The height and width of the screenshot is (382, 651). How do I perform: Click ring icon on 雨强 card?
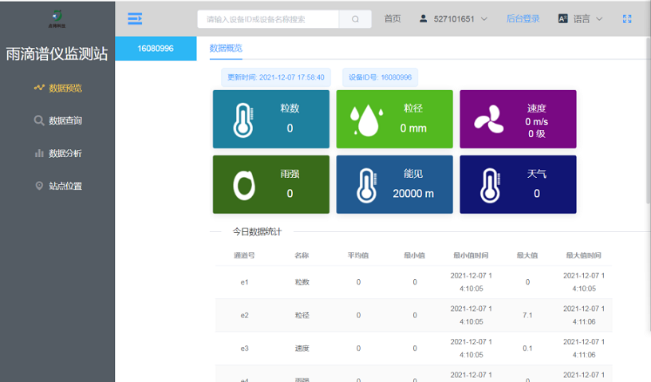[243, 185]
